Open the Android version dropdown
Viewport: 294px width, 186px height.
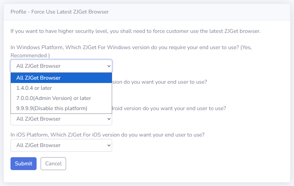coord(61,119)
